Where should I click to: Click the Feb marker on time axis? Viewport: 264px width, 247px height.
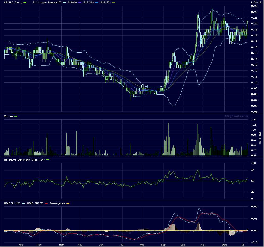coord(21,244)
